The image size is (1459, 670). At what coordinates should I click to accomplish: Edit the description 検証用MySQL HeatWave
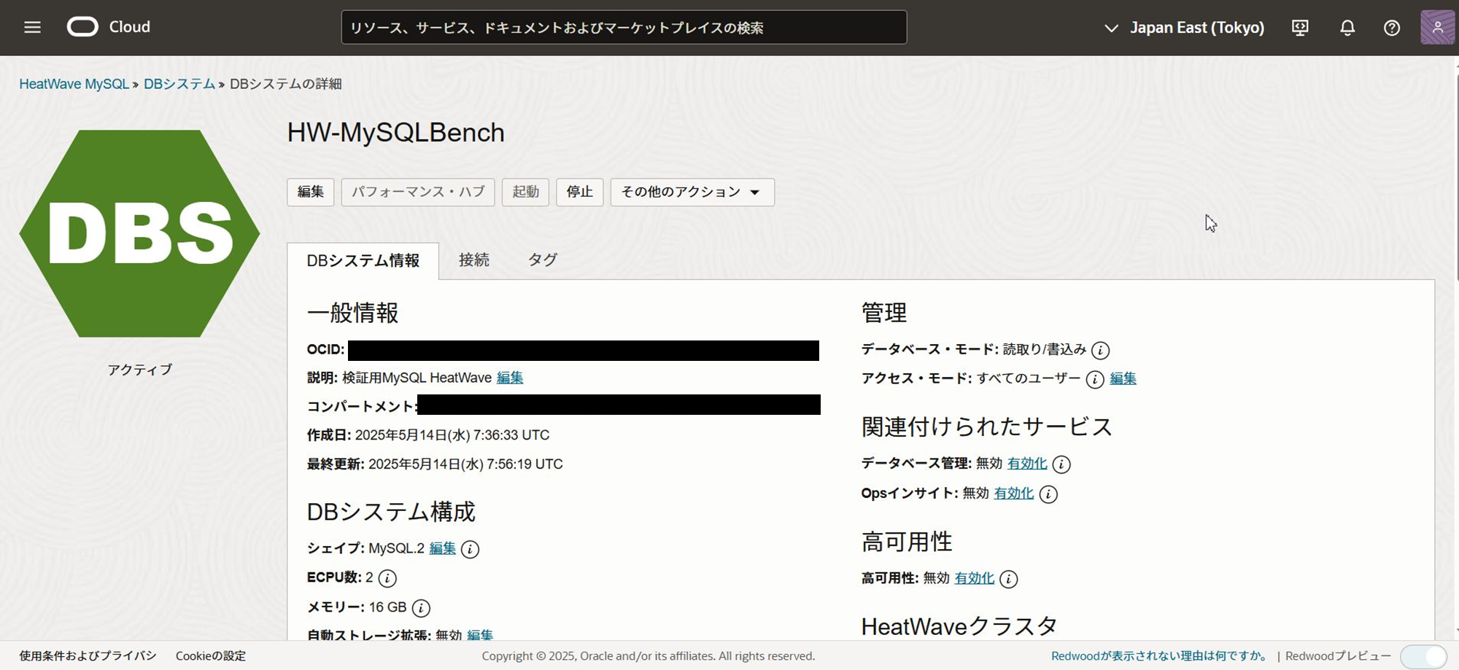(x=510, y=378)
